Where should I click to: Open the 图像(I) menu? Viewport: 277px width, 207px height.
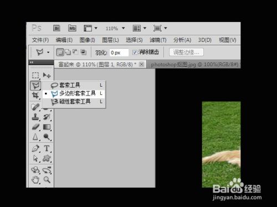point(87,40)
